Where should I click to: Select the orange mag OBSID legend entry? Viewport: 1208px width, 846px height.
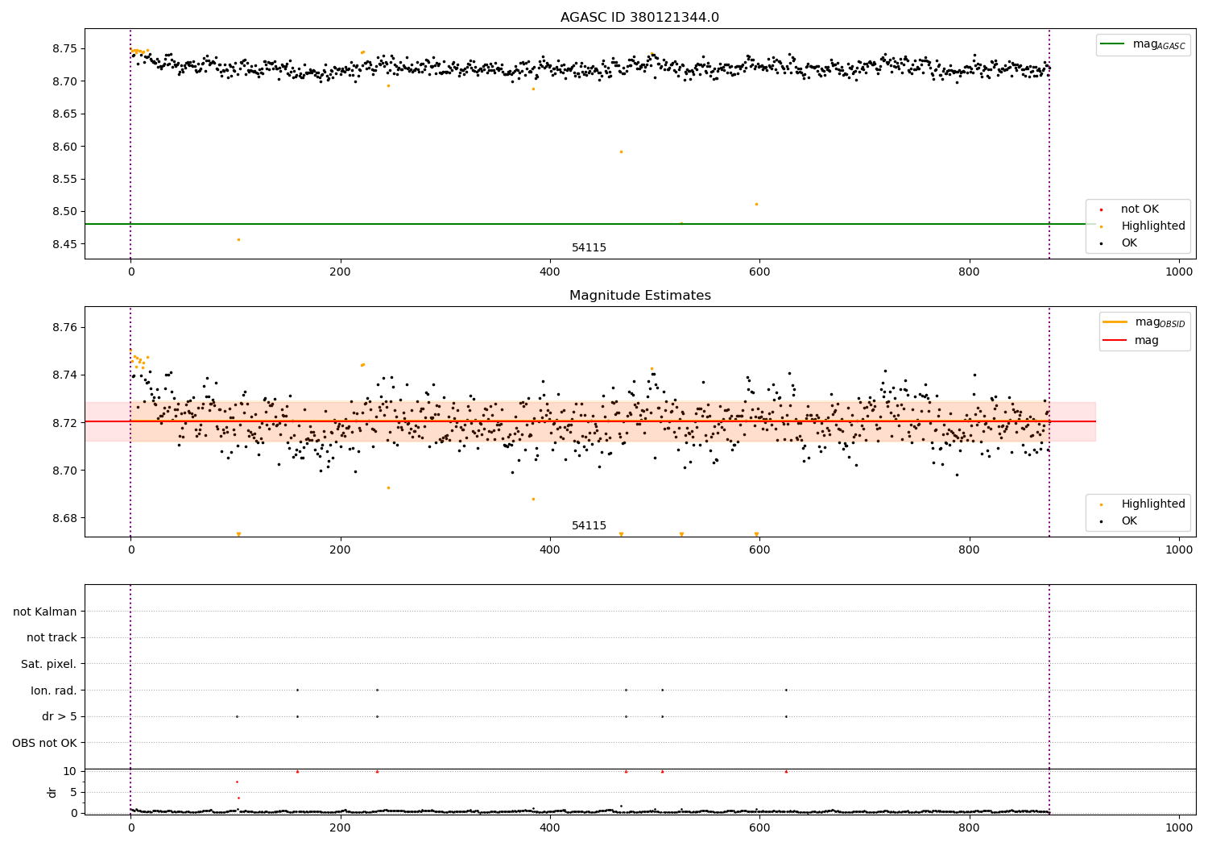click(1144, 322)
